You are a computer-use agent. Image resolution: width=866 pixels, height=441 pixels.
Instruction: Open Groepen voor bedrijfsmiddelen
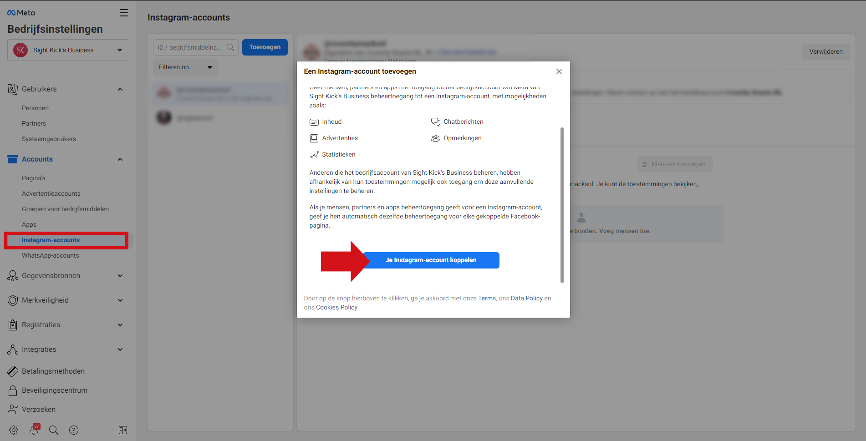pos(65,209)
